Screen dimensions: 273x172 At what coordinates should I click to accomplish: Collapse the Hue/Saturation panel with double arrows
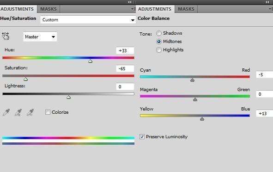pyautogui.click(x=130, y=2)
